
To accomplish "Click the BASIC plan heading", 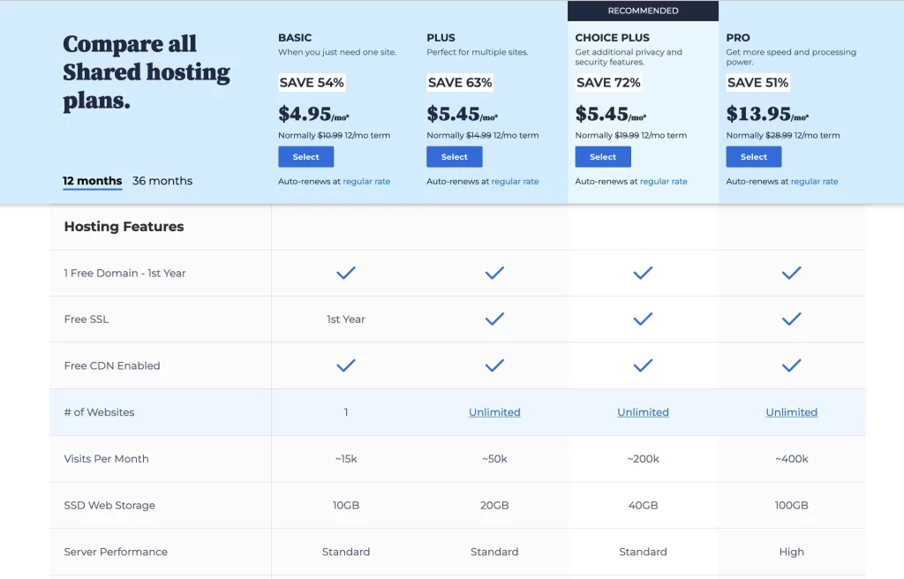I will (x=295, y=37).
